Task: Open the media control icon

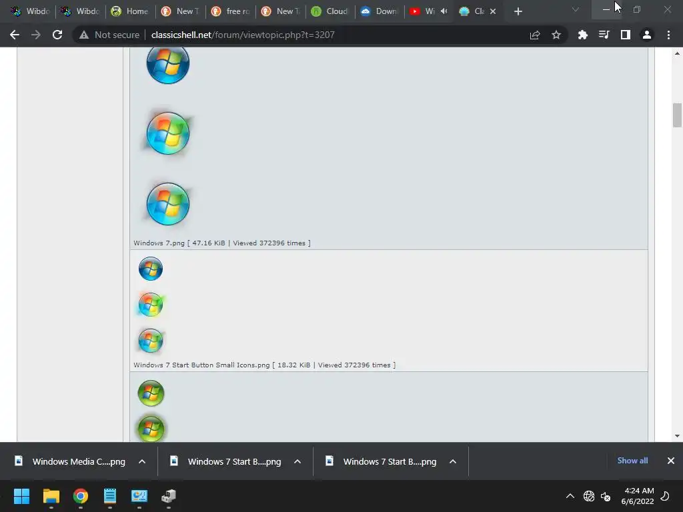Action: (604, 35)
